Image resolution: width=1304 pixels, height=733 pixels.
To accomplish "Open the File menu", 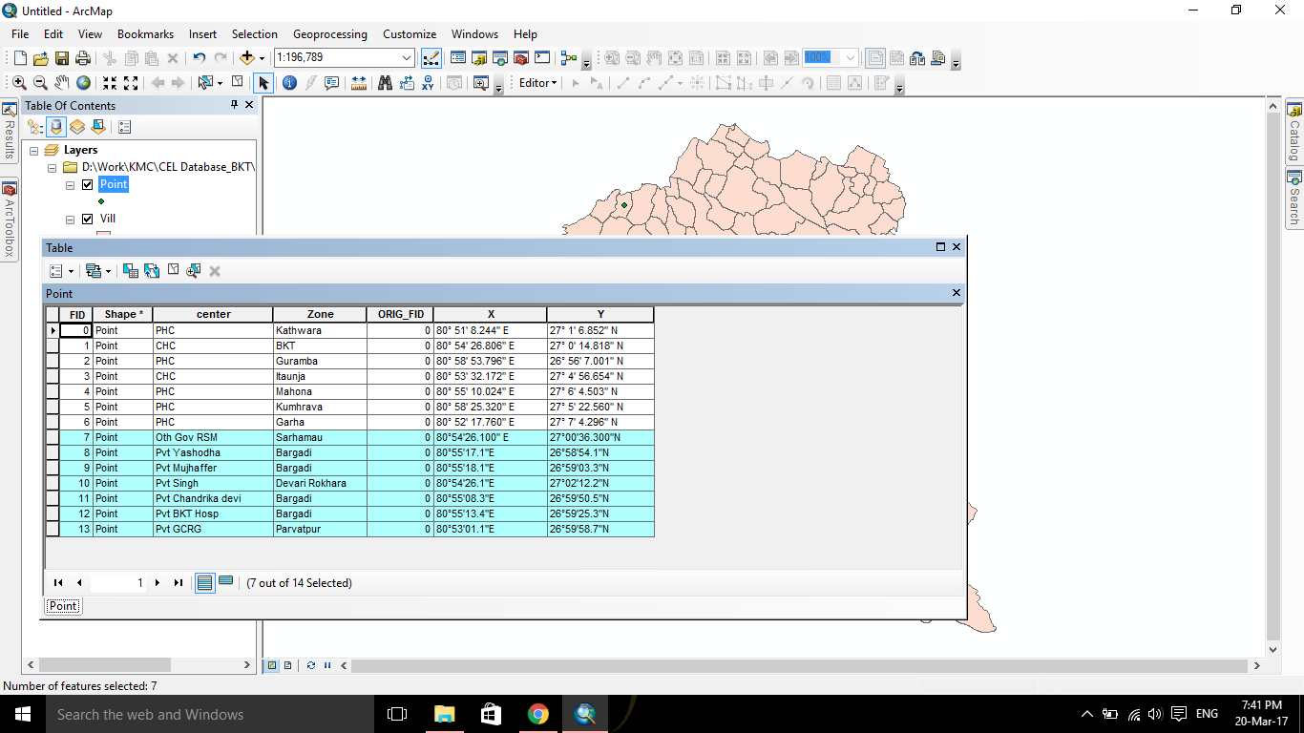I will pyautogui.click(x=20, y=34).
